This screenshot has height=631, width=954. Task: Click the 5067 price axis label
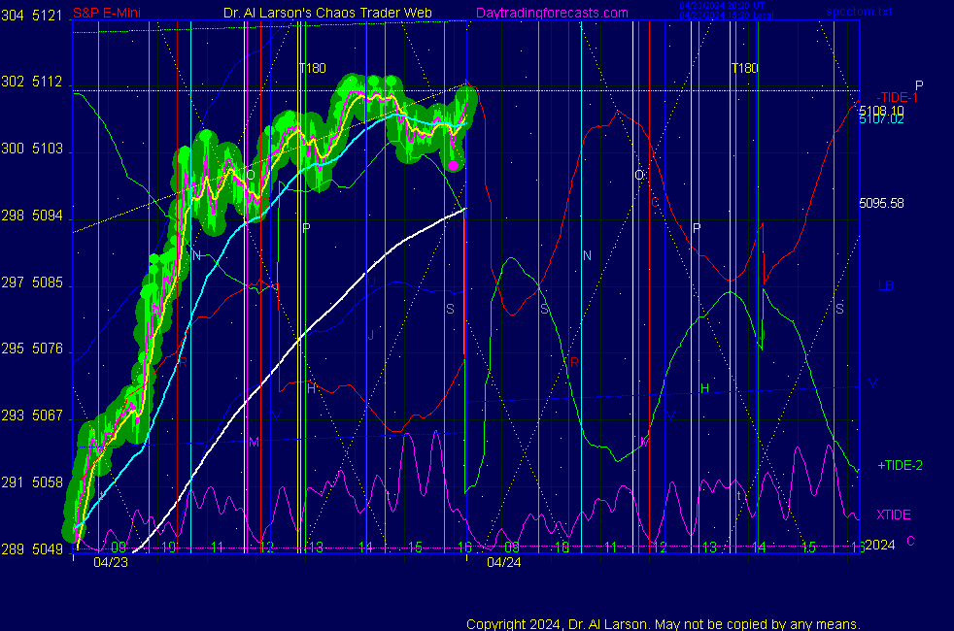click(x=48, y=415)
